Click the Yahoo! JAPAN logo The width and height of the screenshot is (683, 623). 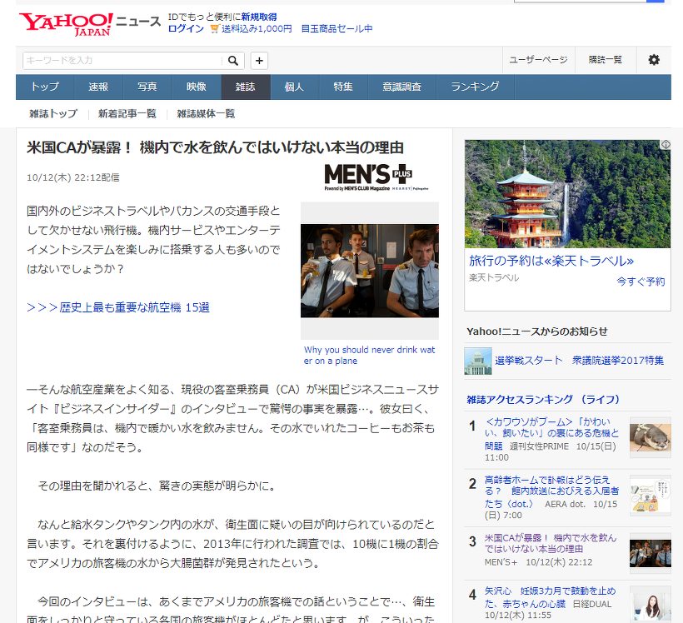[66, 24]
